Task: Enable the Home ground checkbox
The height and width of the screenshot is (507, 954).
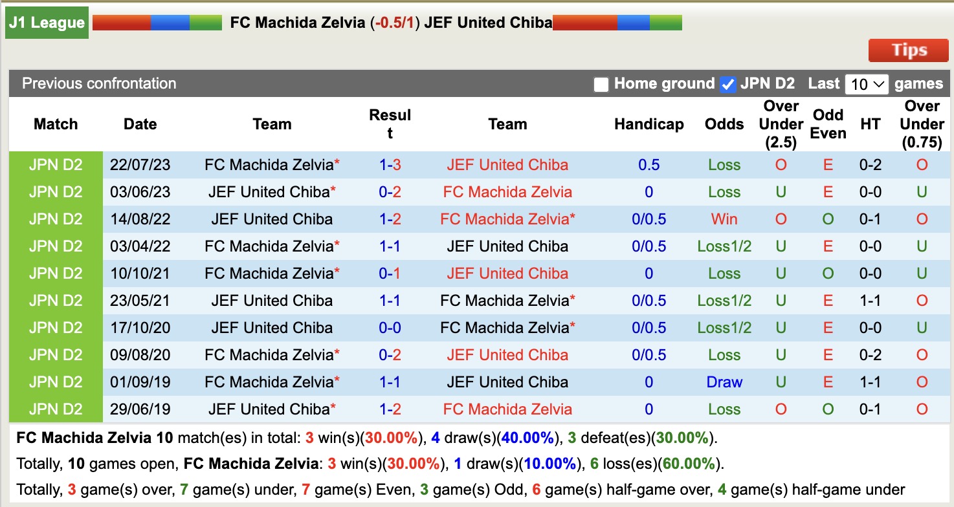Action: pos(601,83)
